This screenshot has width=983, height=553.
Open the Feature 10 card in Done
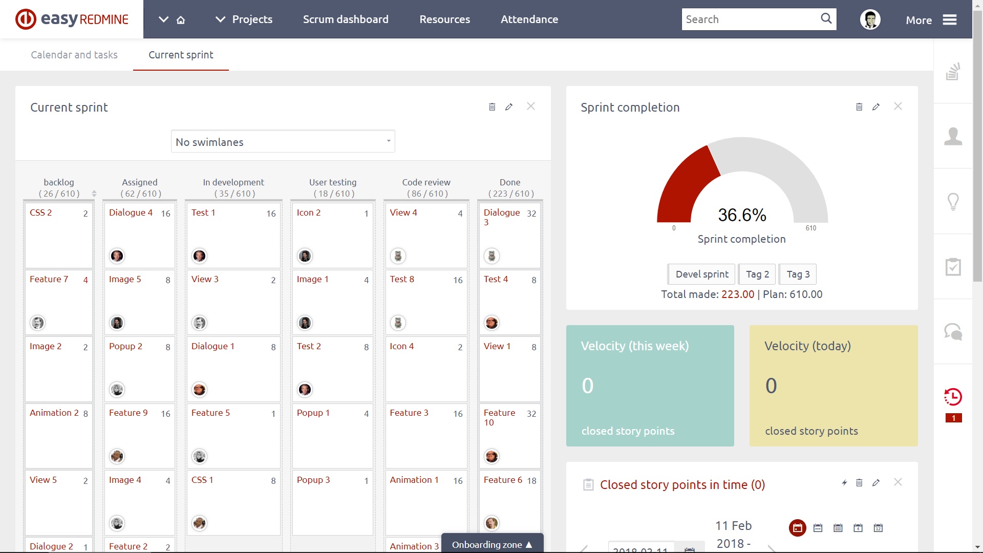point(510,436)
